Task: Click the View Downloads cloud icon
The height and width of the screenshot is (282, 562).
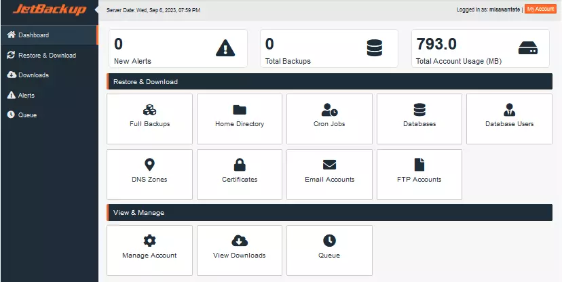Action: (240, 241)
